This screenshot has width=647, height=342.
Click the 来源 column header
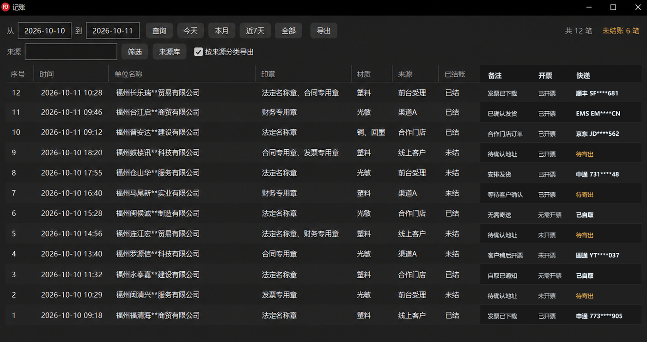coord(405,74)
